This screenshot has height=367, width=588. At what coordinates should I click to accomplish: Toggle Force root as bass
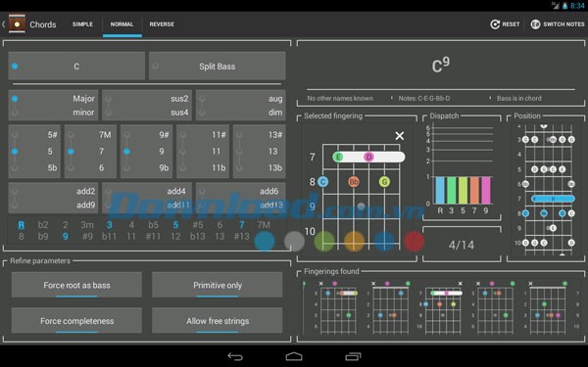(76, 285)
